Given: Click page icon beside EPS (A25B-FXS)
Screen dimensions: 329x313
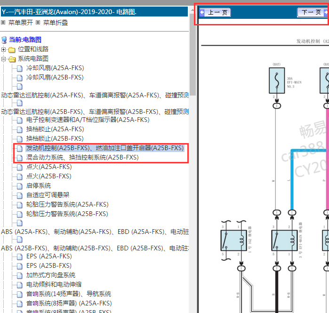Looking at the screenshot, I should [x=19, y=266].
